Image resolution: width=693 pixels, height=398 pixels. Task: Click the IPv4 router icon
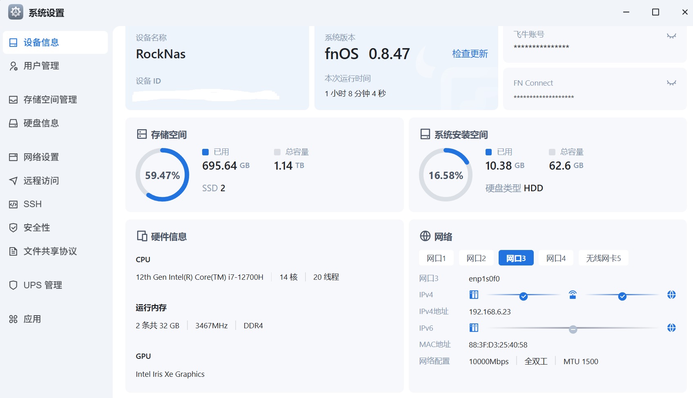pos(573,295)
